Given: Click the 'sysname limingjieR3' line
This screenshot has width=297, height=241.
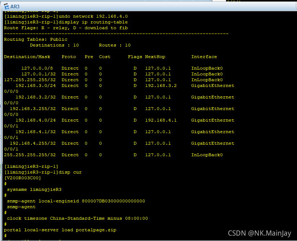Looking at the screenshot, I should pos(34,189).
